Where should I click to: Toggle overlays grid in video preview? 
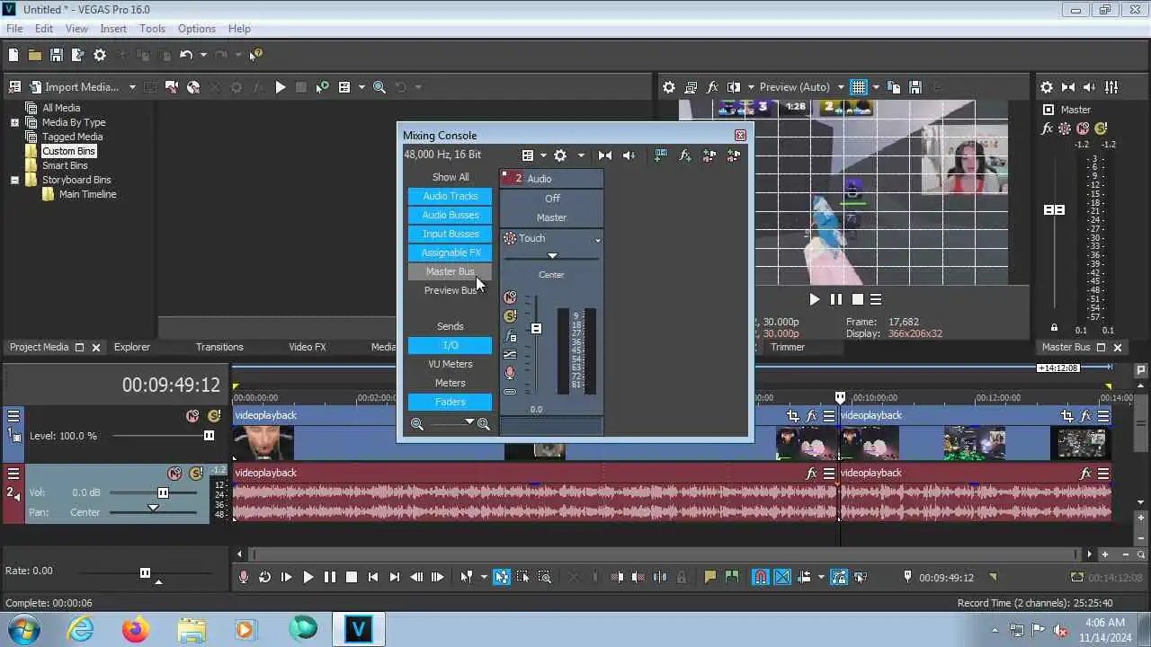pyautogui.click(x=859, y=87)
